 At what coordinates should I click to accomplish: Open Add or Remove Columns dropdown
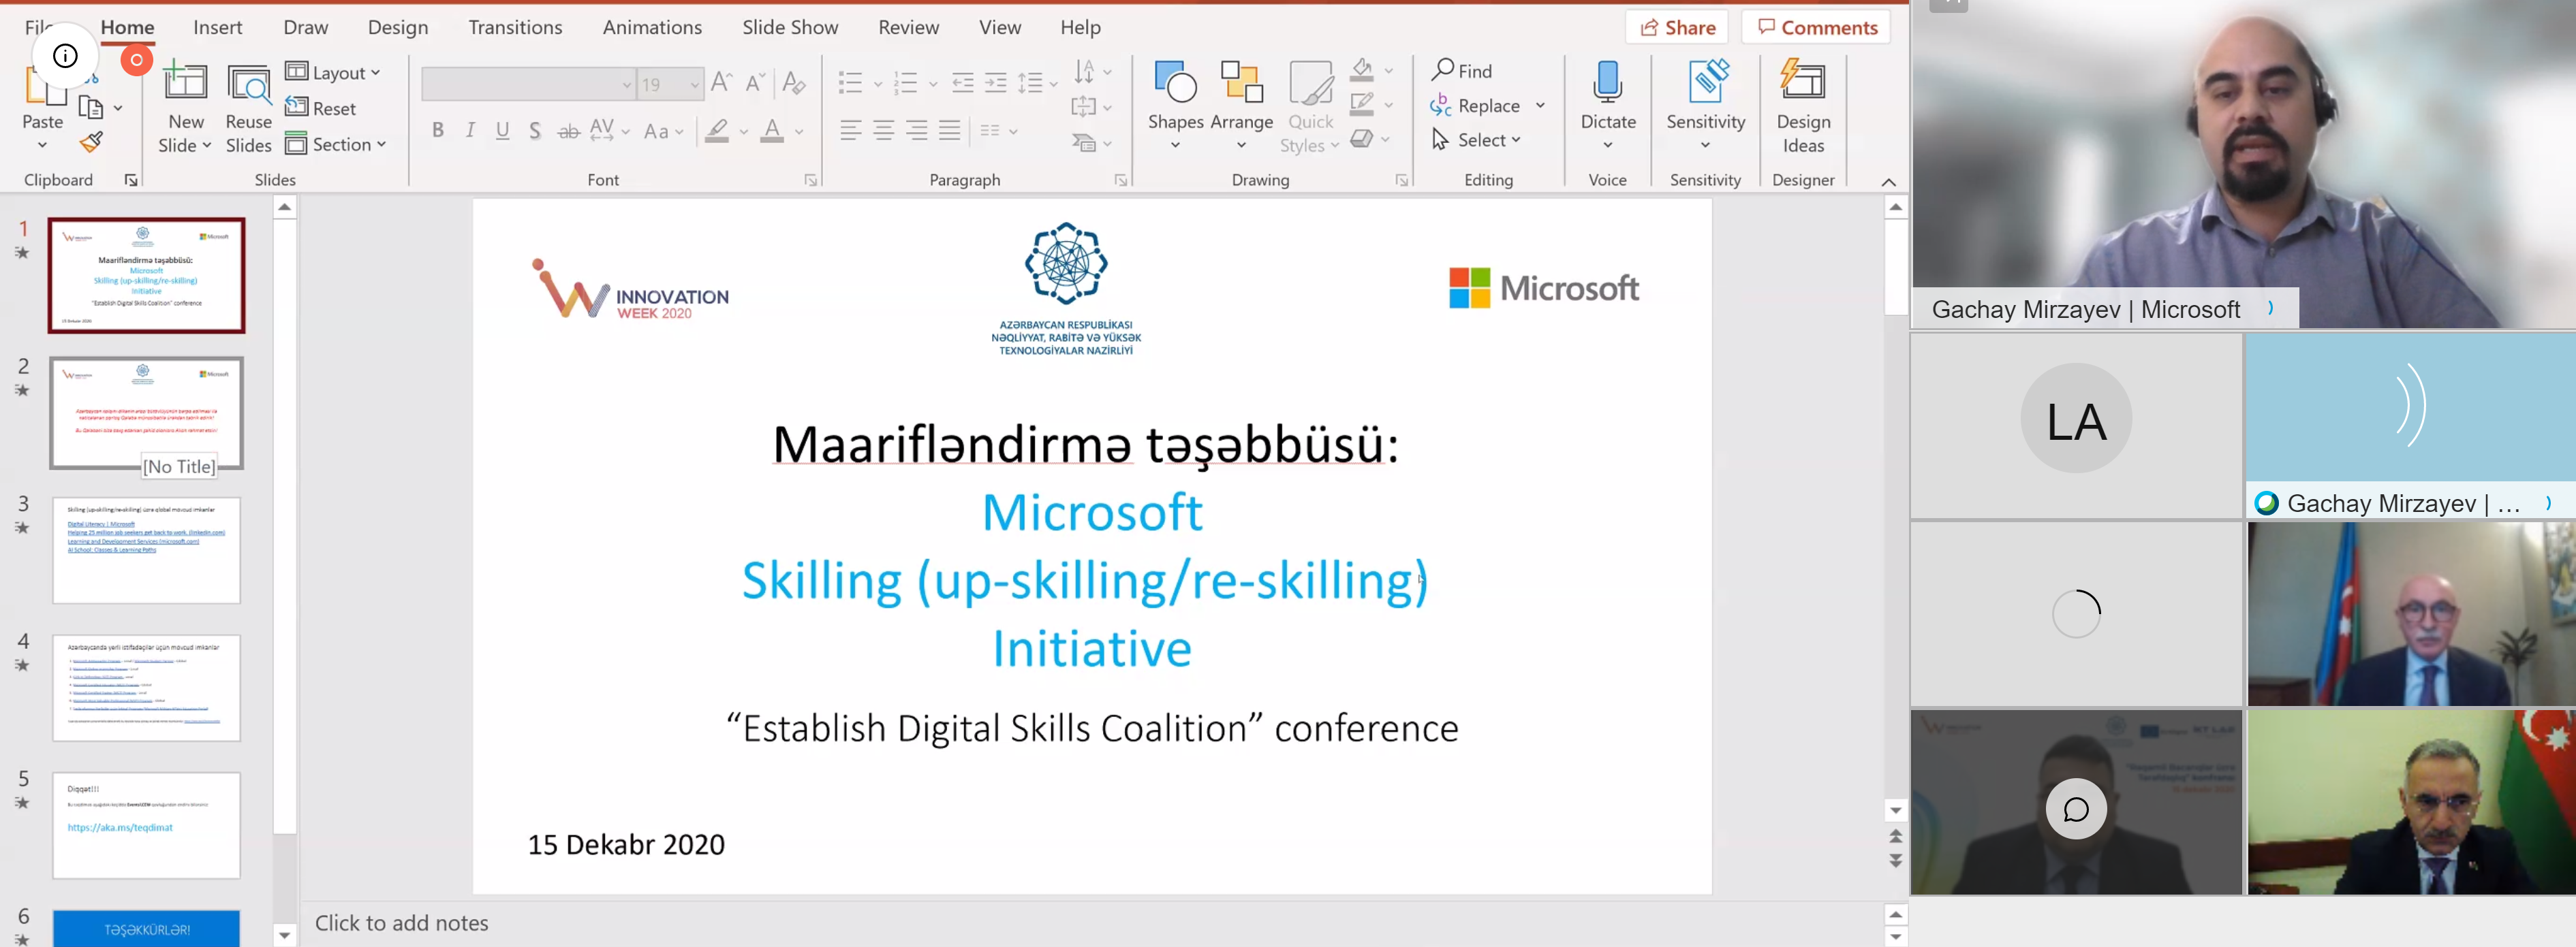pos(998,131)
